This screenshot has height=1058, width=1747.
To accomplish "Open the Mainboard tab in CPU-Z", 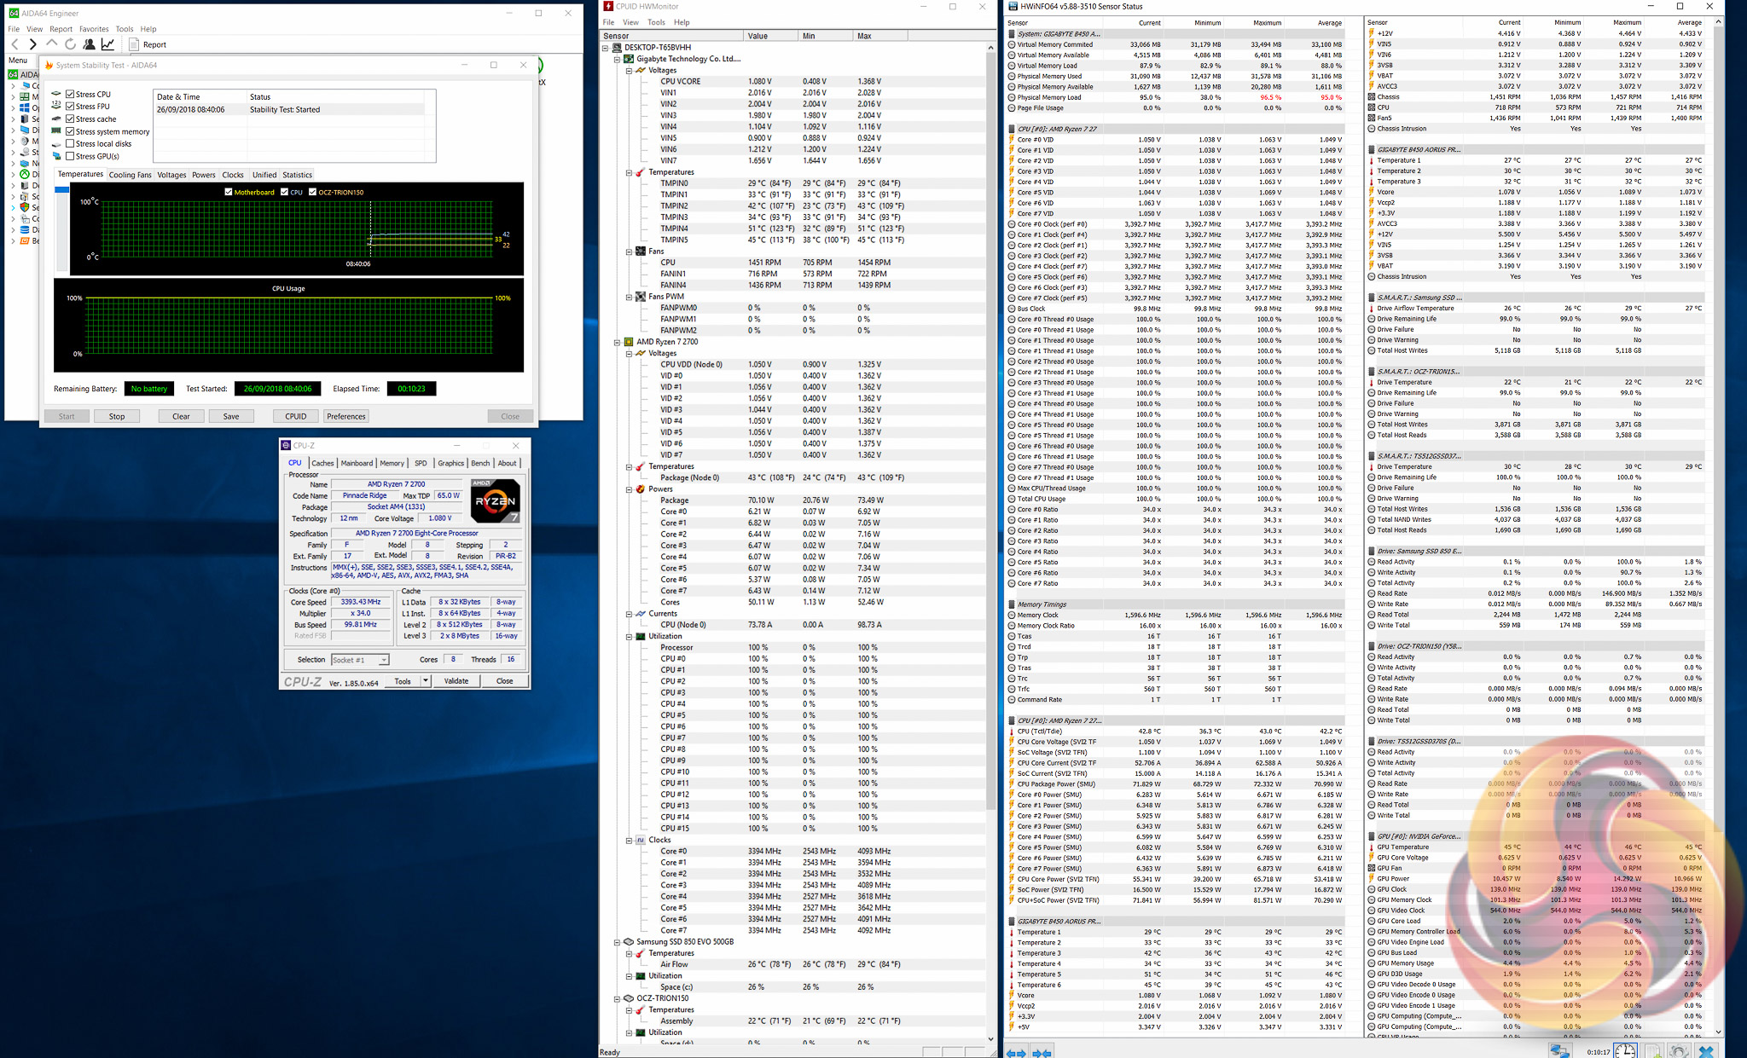I will (x=357, y=463).
